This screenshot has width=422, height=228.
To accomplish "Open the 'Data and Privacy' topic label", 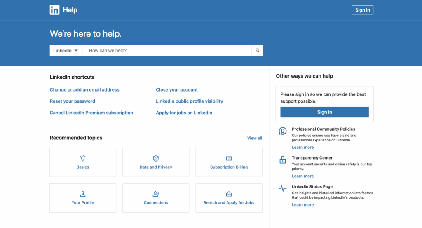I will coord(156,167).
